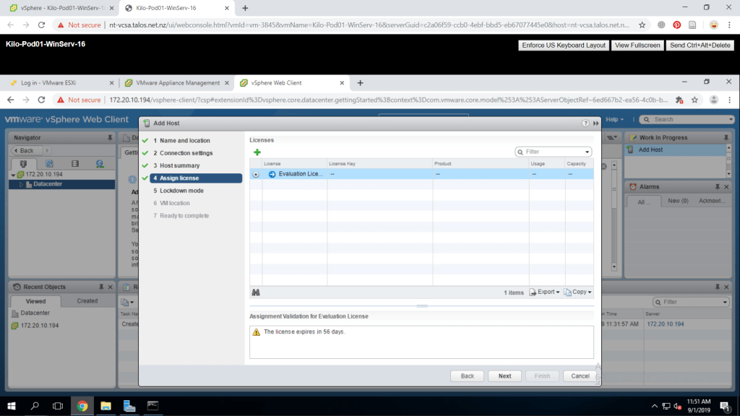Open the Networking view icon in Navigator
This screenshot has width=740, height=416.
100,164
